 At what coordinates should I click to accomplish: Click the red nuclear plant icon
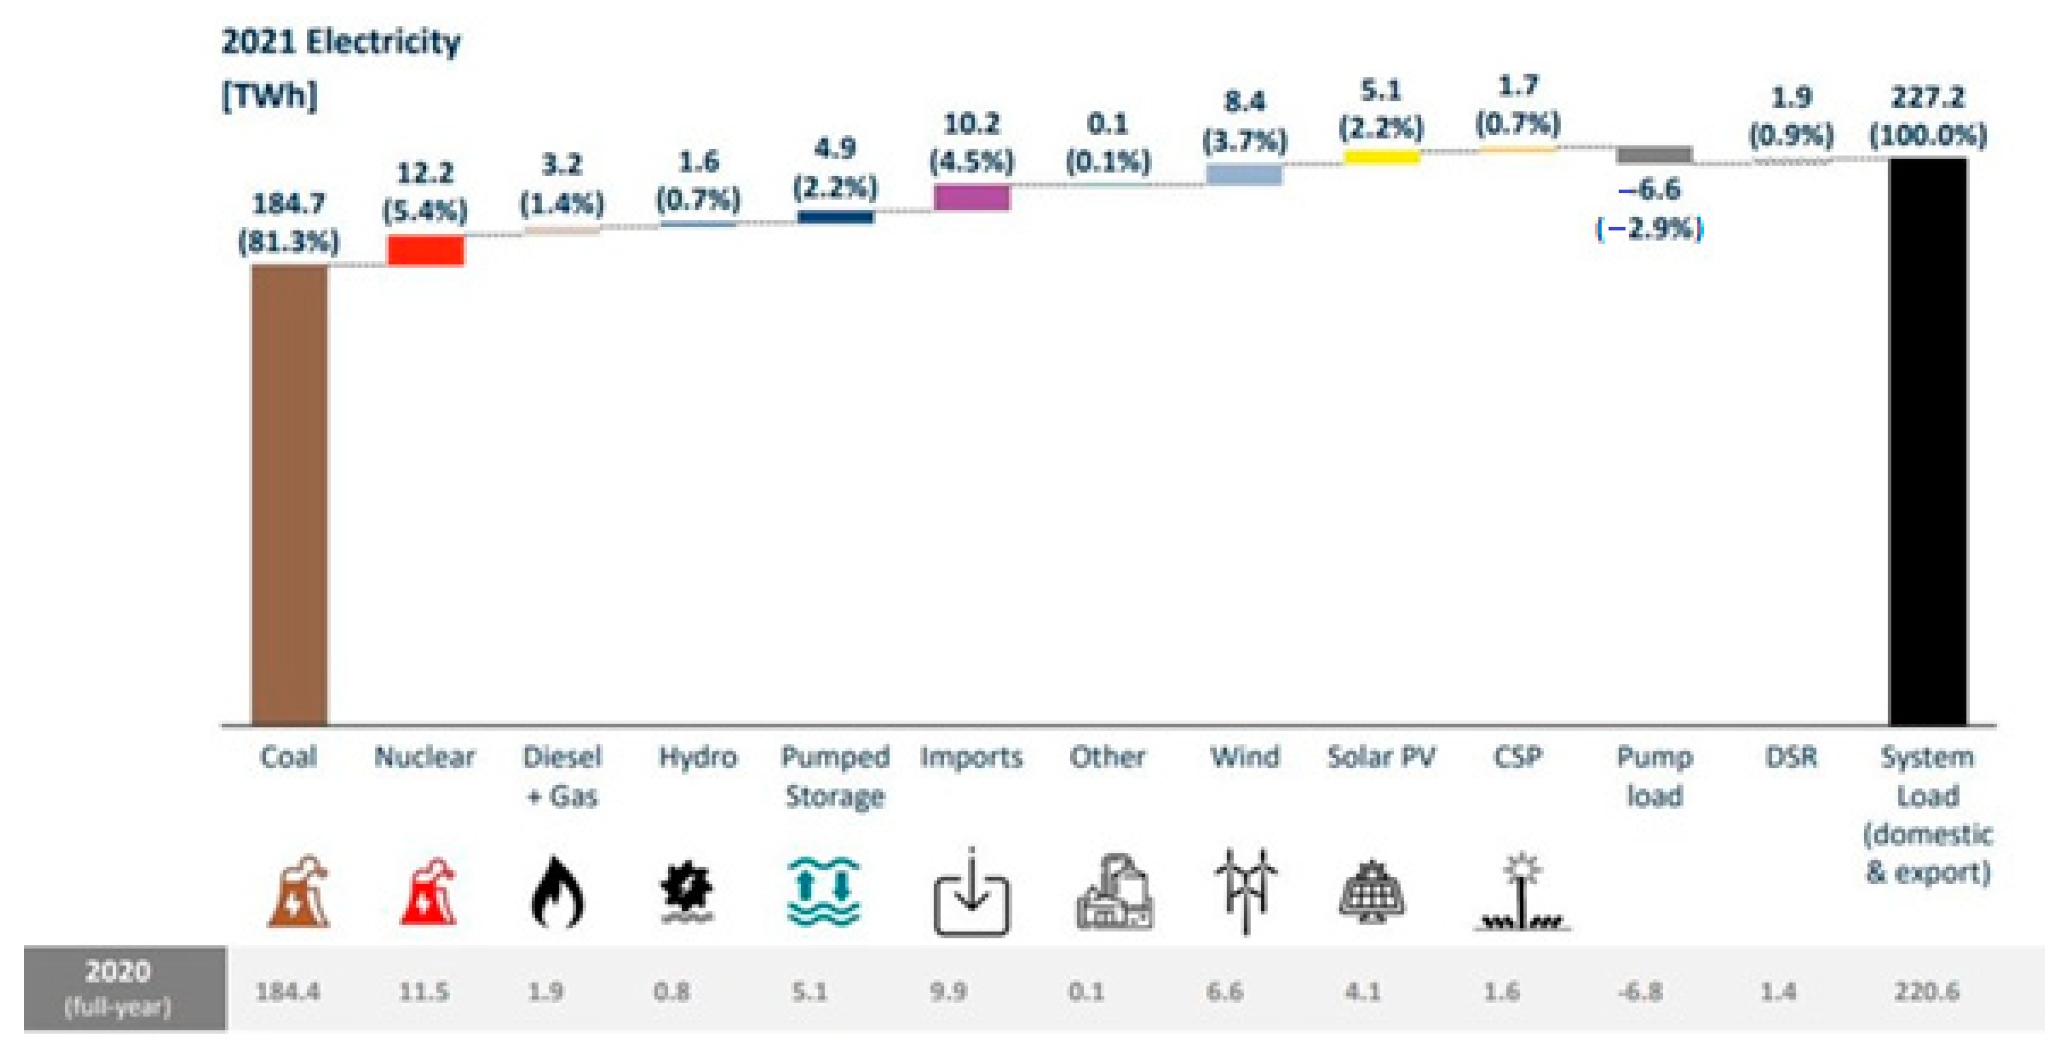(x=428, y=893)
